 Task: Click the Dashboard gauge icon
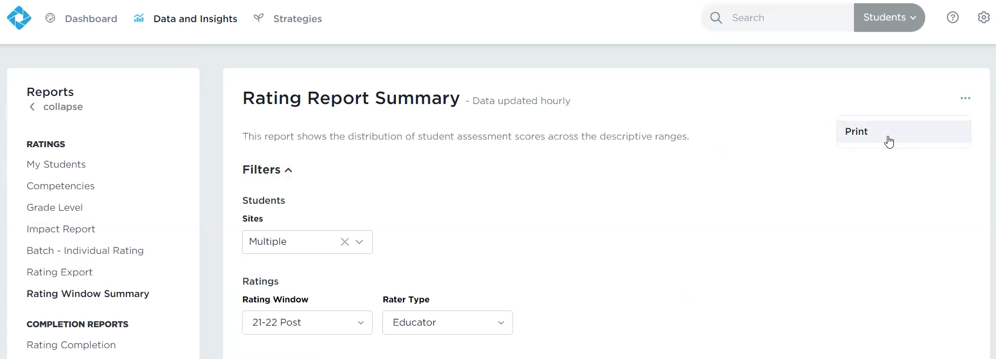[50, 18]
